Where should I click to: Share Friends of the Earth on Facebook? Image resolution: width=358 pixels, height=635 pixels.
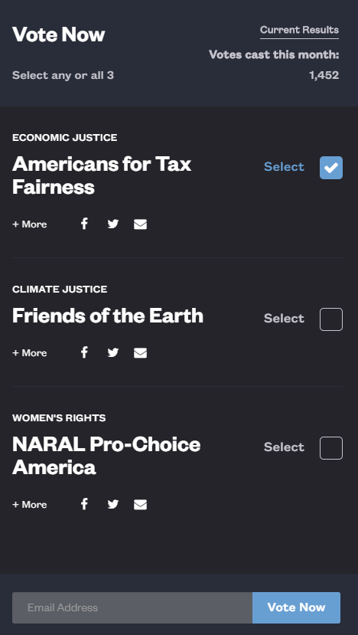[x=84, y=352]
